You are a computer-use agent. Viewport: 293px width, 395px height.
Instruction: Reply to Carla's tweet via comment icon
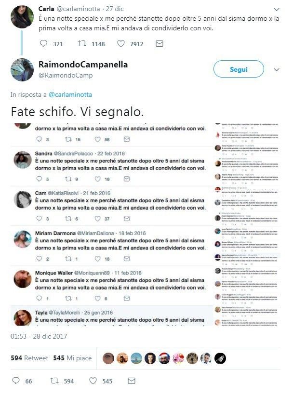pos(43,43)
